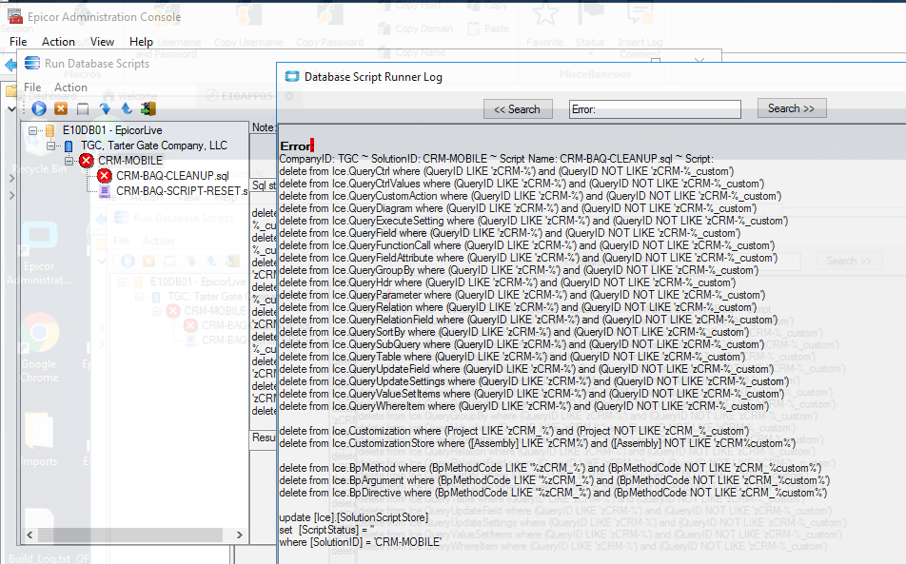906x564 pixels.
Task: Click the Google Chrome desktop icon
Action: point(39,334)
